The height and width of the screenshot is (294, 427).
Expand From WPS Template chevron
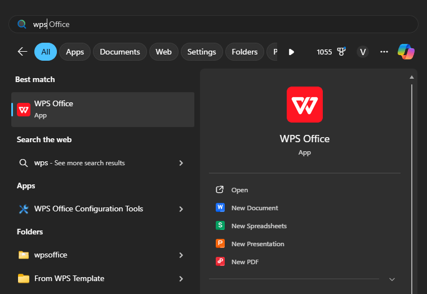181,278
